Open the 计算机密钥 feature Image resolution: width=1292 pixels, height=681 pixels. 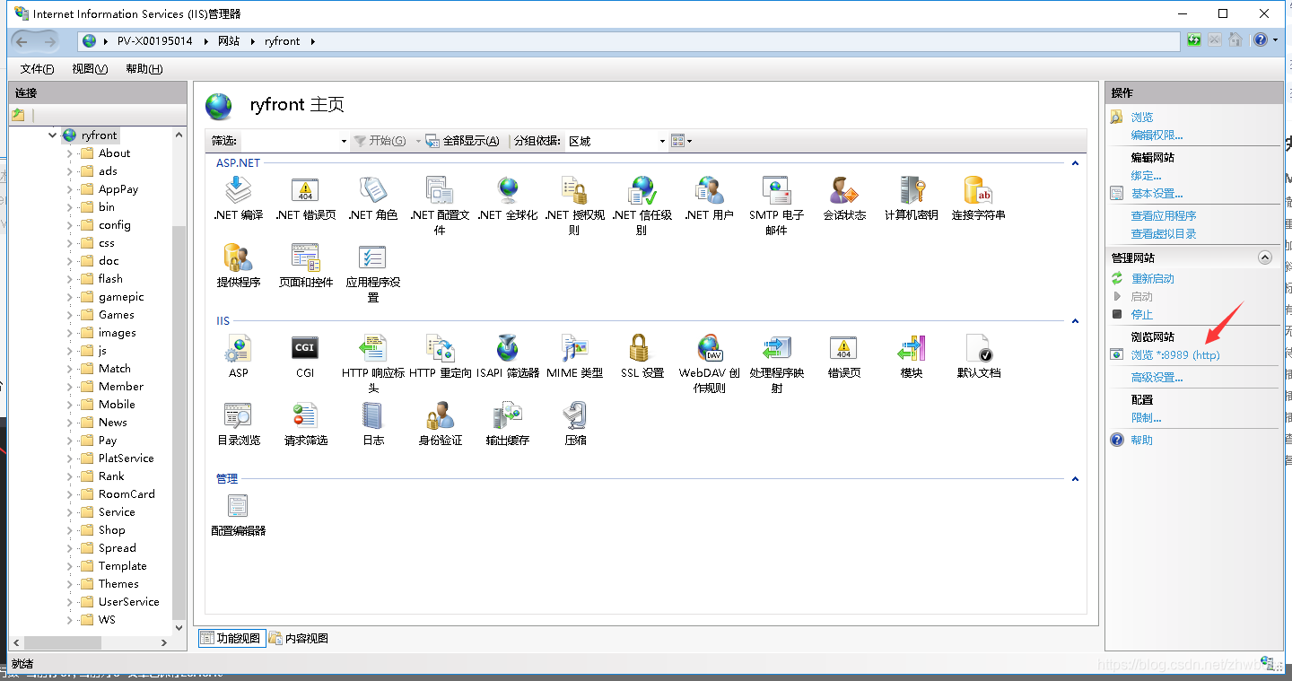point(912,198)
